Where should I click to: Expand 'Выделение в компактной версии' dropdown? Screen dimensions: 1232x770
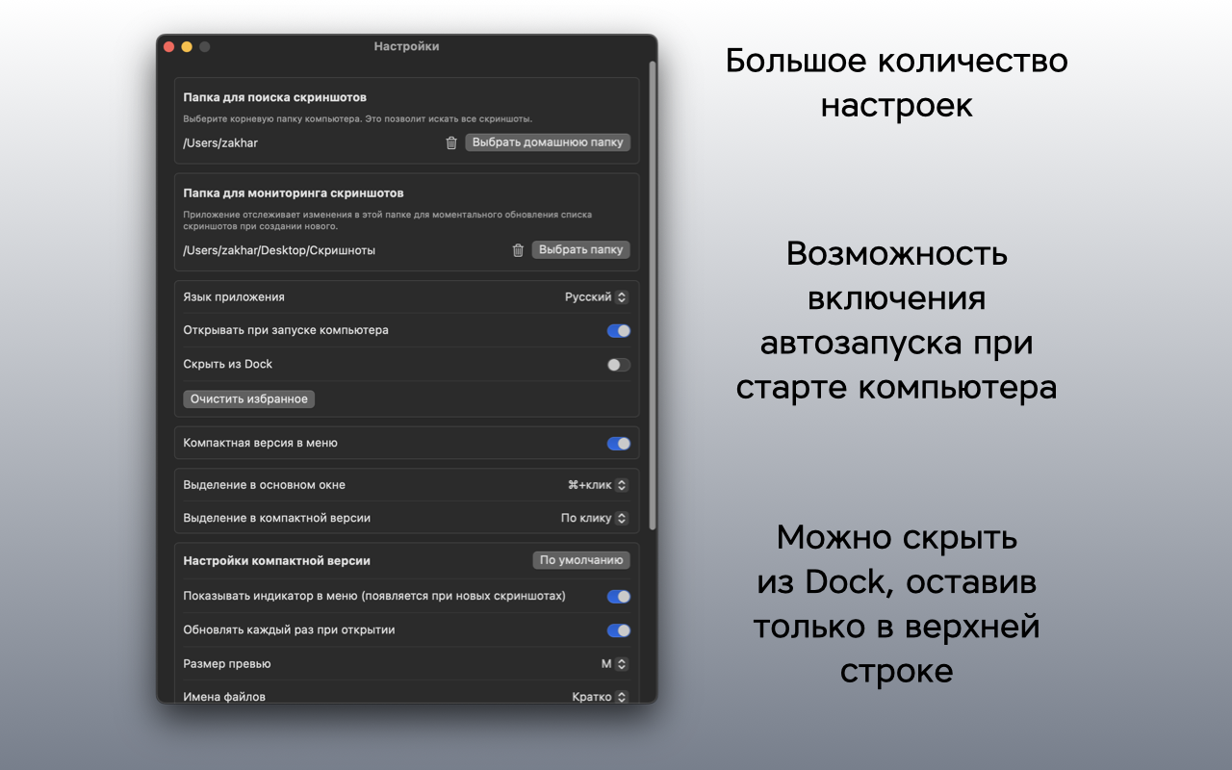tap(594, 518)
